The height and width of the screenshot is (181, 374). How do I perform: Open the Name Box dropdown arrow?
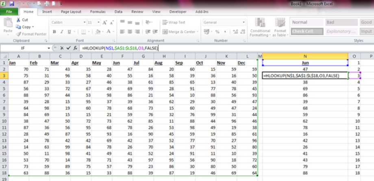pos(49,48)
